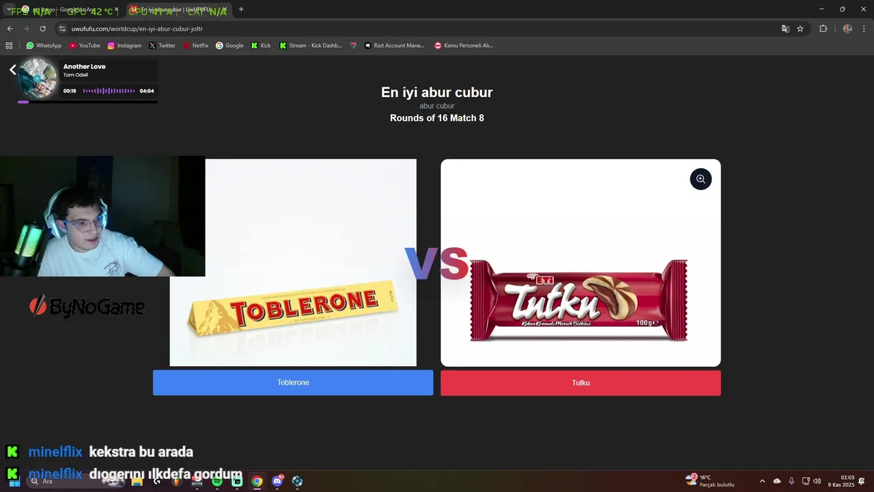
Task: Bookmark this page with the star icon
Action: (x=800, y=29)
